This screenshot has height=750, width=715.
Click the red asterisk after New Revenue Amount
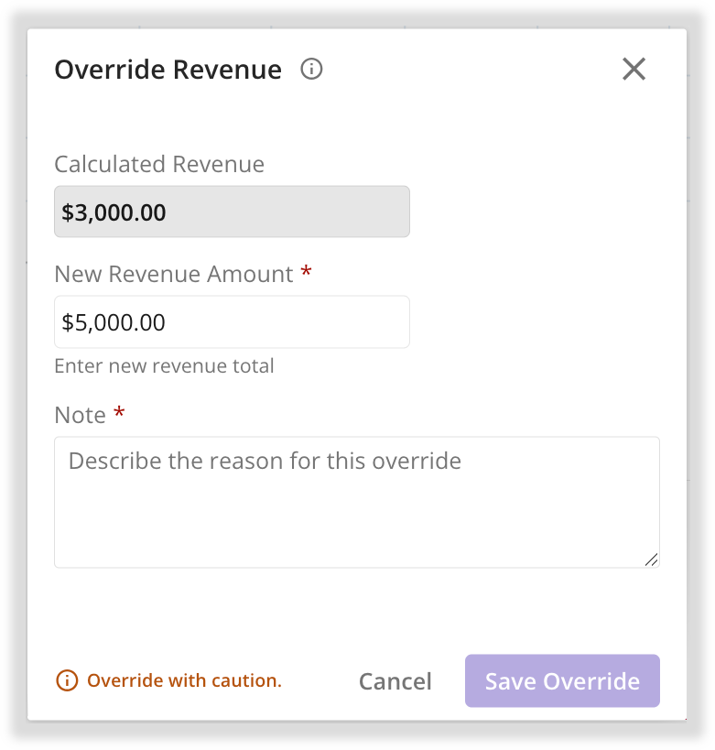pyautogui.click(x=306, y=272)
